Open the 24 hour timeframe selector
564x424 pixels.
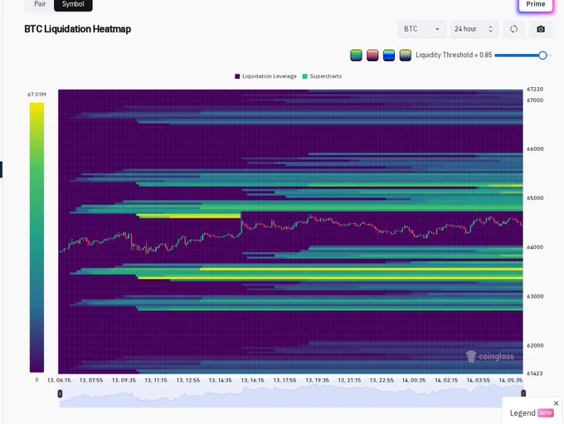tap(474, 29)
